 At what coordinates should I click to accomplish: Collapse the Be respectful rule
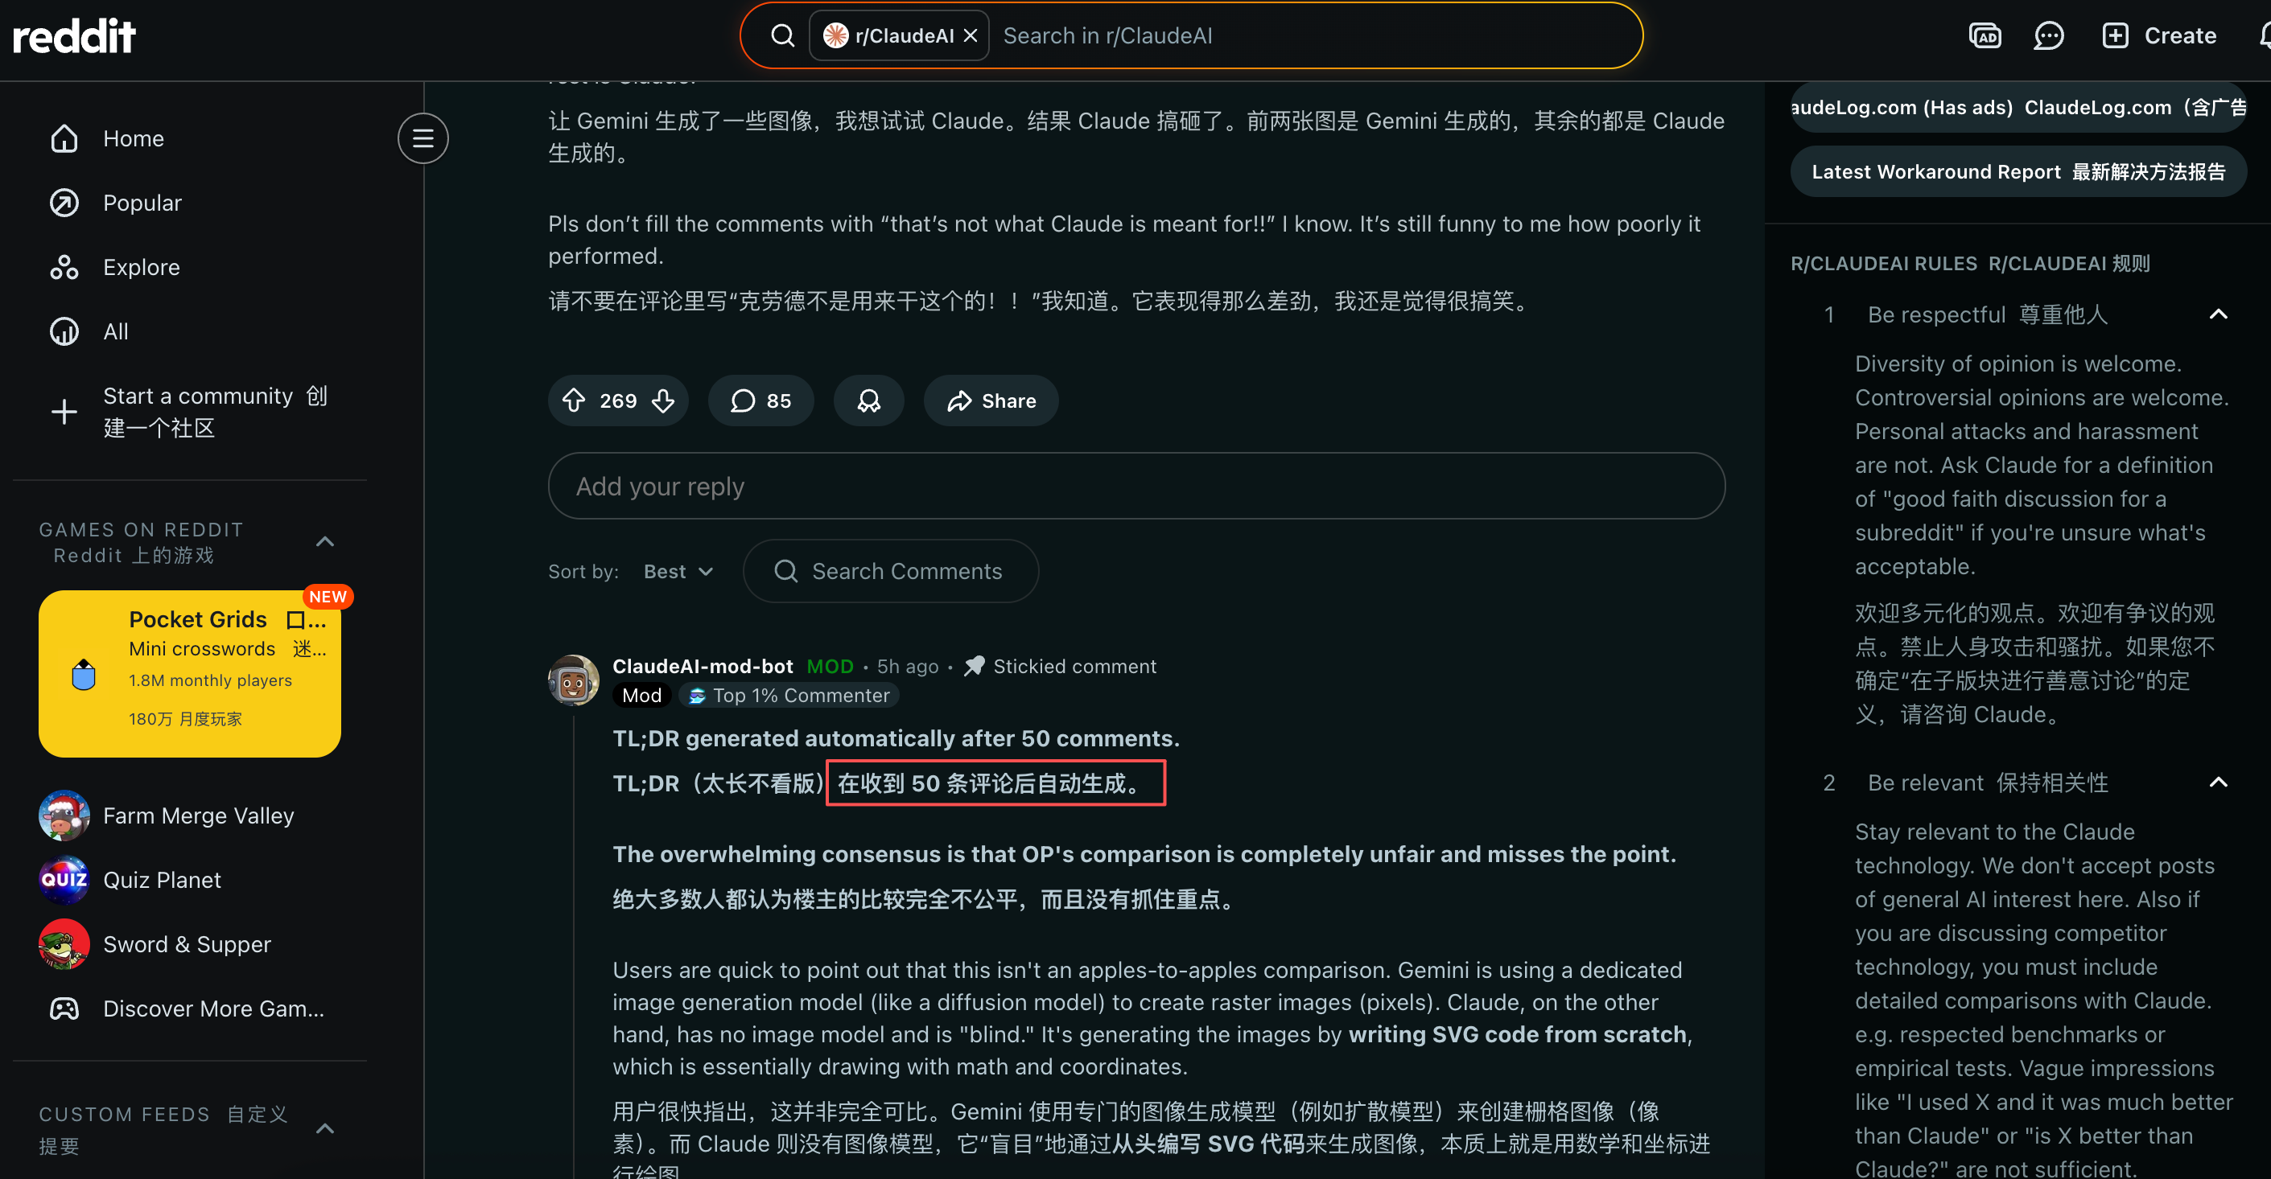point(2218,314)
